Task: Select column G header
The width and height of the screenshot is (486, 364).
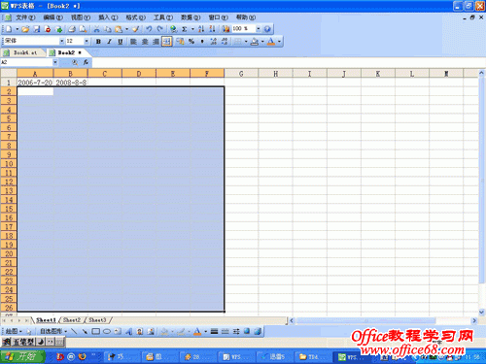Action: (x=241, y=74)
